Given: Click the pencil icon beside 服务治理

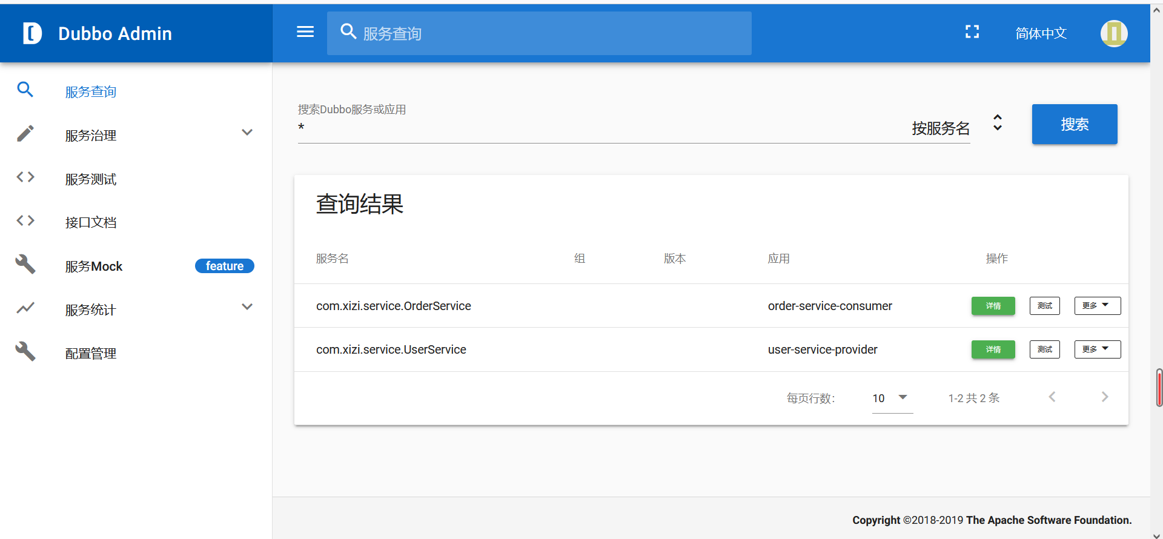Looking at the screenshot, I should click(25, 134).
